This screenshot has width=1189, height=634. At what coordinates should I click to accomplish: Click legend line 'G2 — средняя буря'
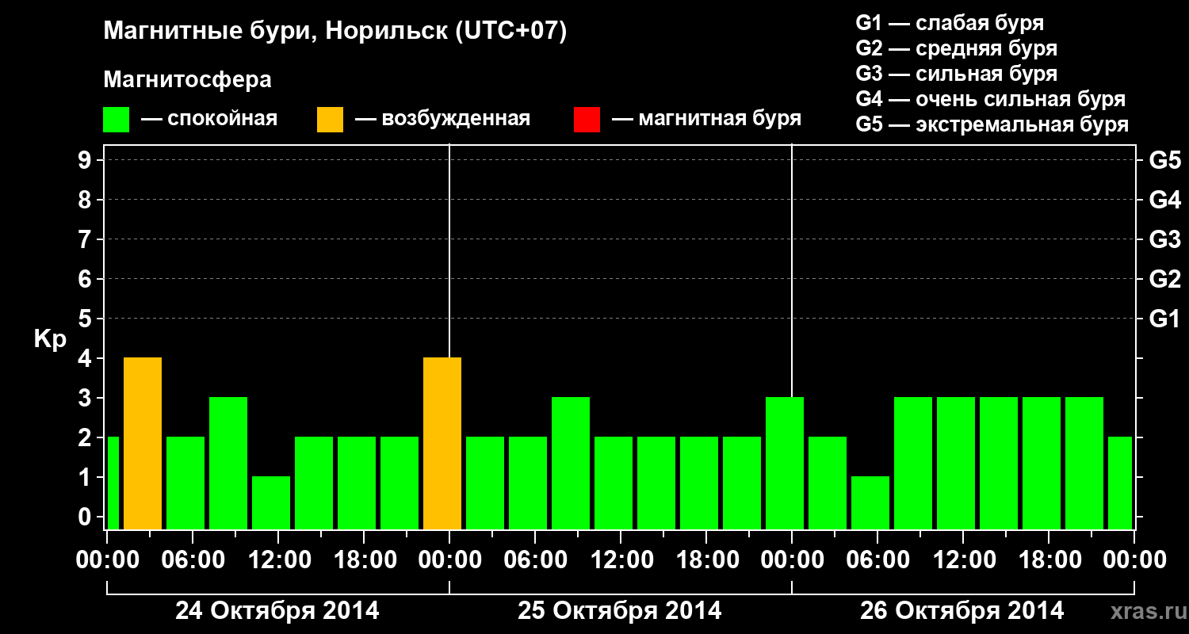957,48
